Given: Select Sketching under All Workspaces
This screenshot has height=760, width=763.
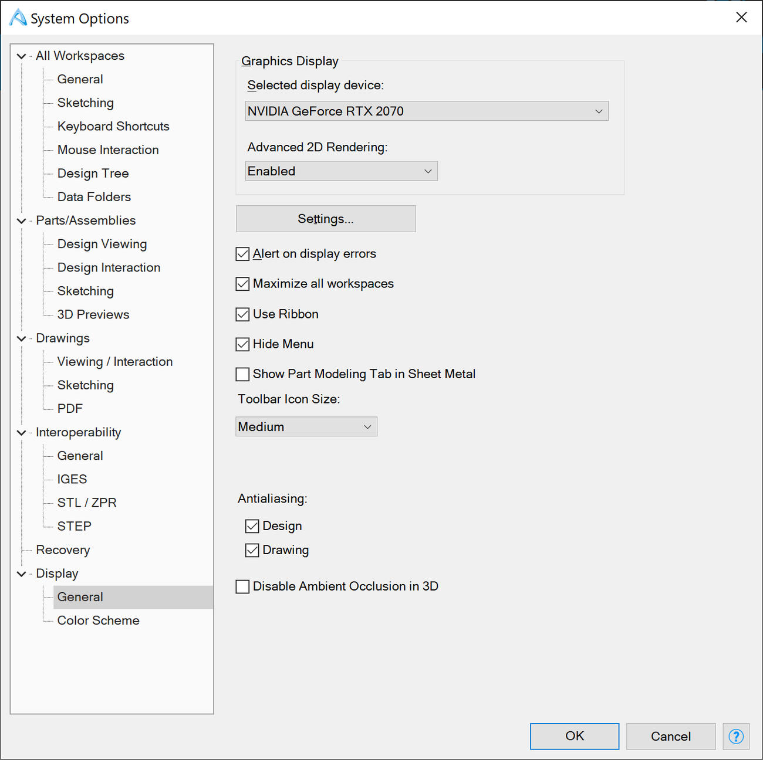Looking at the screenshot, I should click(86, 103).
